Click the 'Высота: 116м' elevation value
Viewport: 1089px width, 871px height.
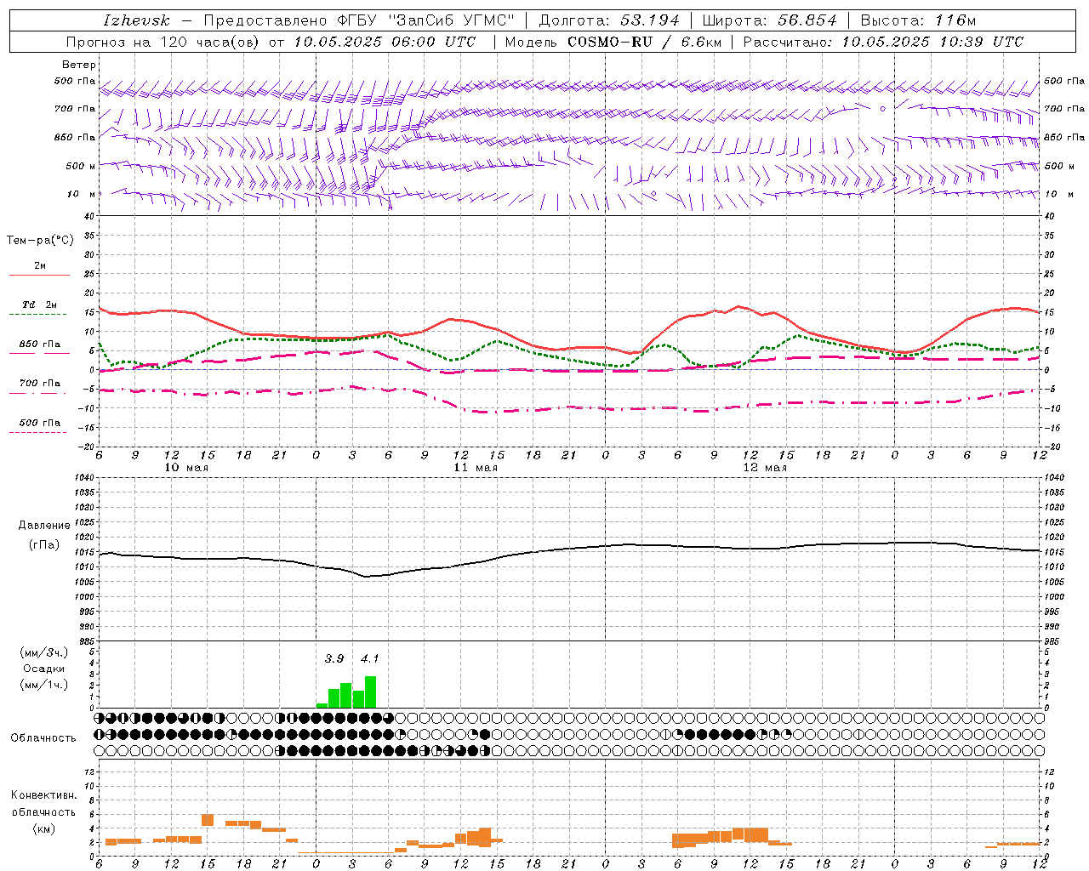[918, 20]
